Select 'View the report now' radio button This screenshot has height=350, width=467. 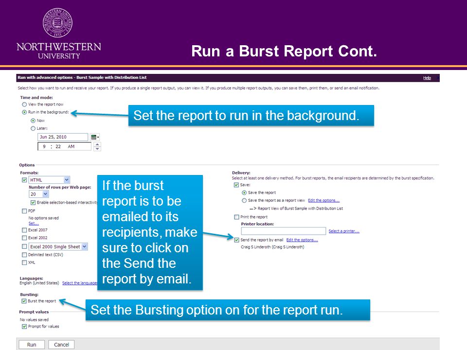click(24, 105)
